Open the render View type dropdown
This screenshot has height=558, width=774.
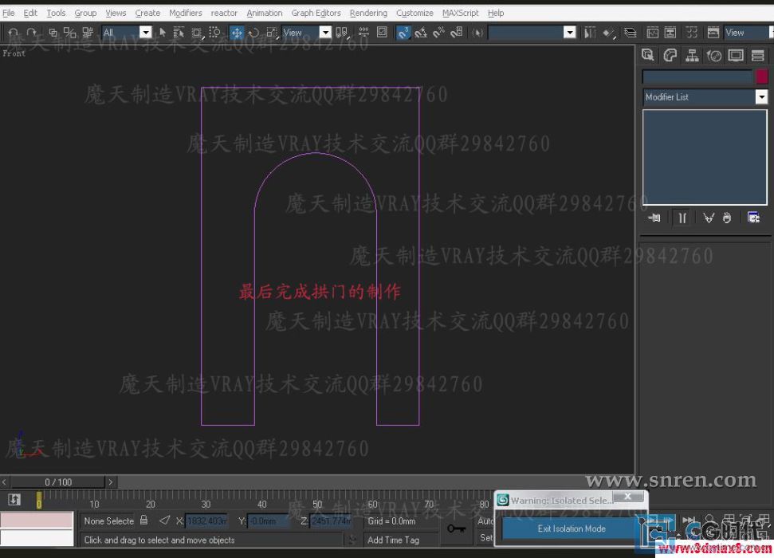748,33
